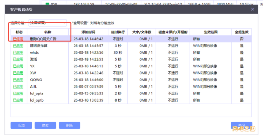This screenshot has height=135, width=263.
Task: Sort by 添加时间 column header
Action: 88,32
